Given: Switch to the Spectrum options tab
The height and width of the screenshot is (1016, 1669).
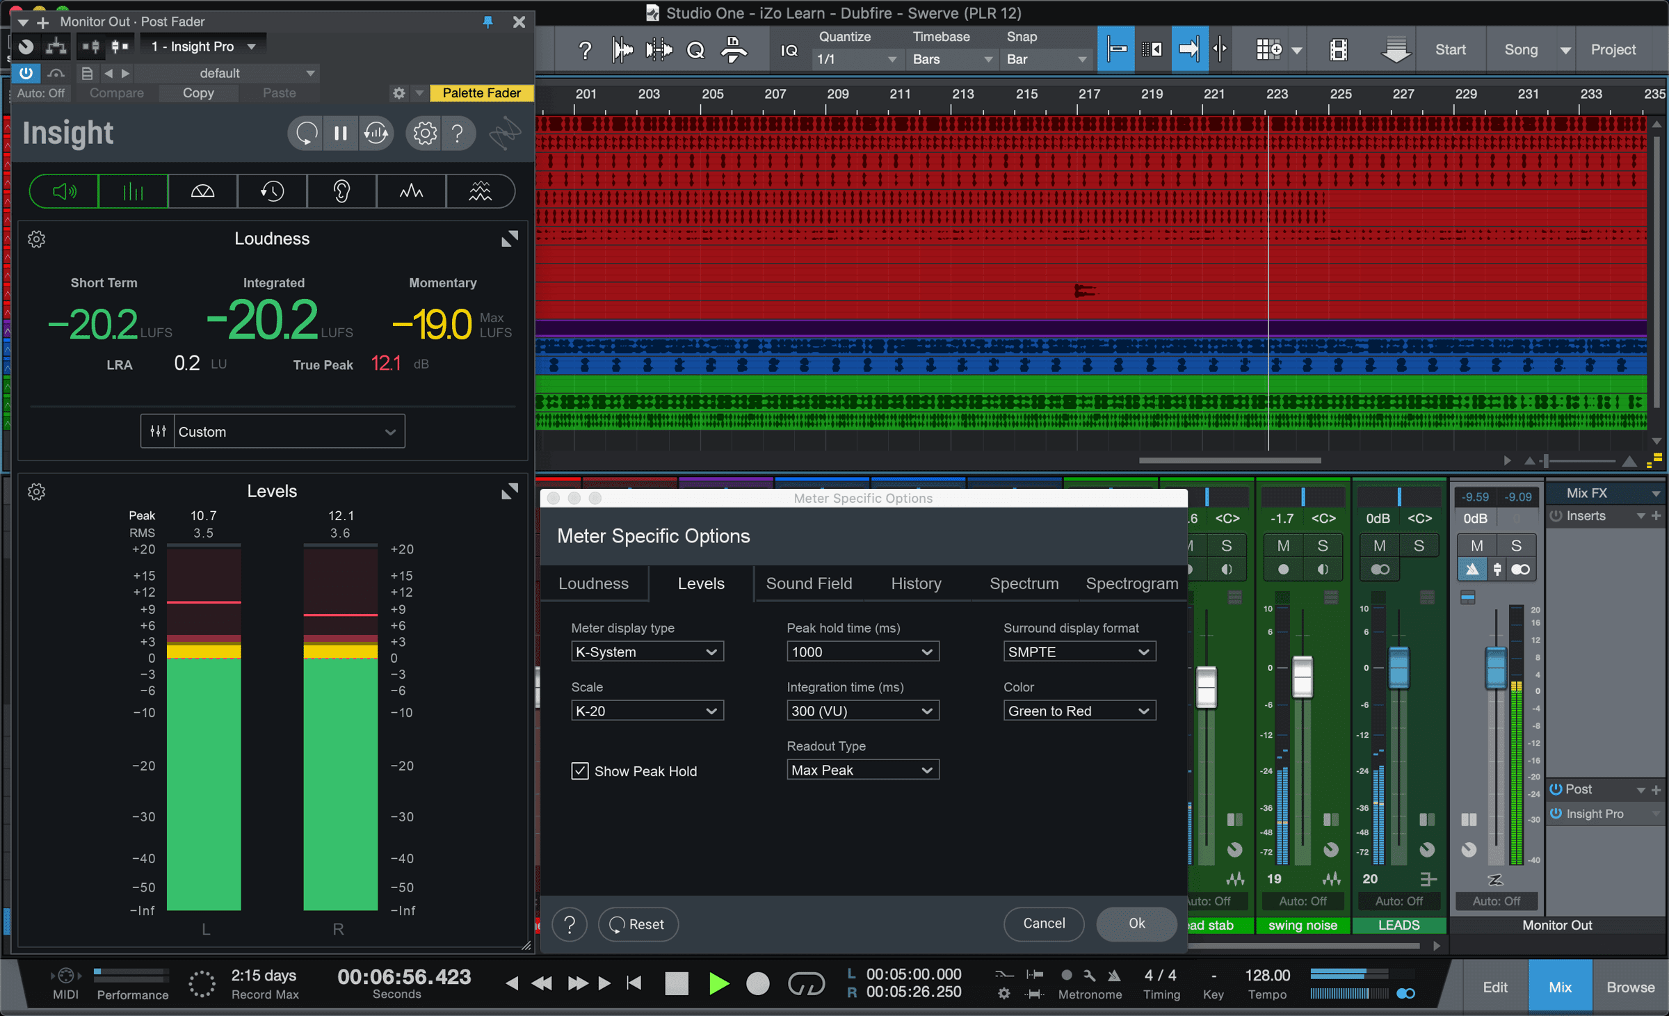Looking at the screenshot, I should [x=1024, y=583].
